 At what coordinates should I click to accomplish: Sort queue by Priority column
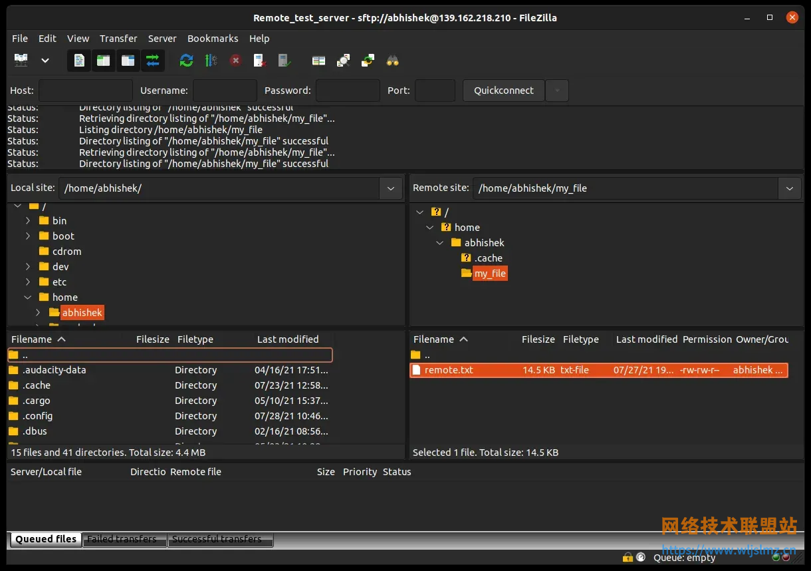pos(360,472)
